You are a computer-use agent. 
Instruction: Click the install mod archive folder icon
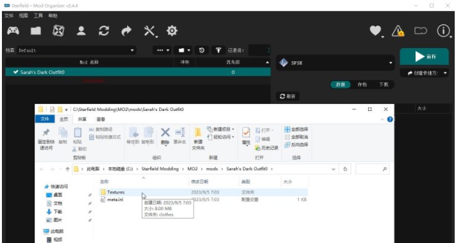click(36, 31)
